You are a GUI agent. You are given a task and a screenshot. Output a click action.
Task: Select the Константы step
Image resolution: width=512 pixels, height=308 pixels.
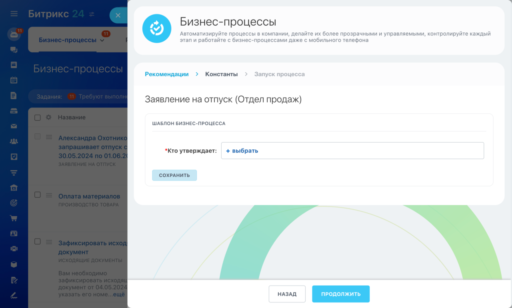[x=222, y=74]
